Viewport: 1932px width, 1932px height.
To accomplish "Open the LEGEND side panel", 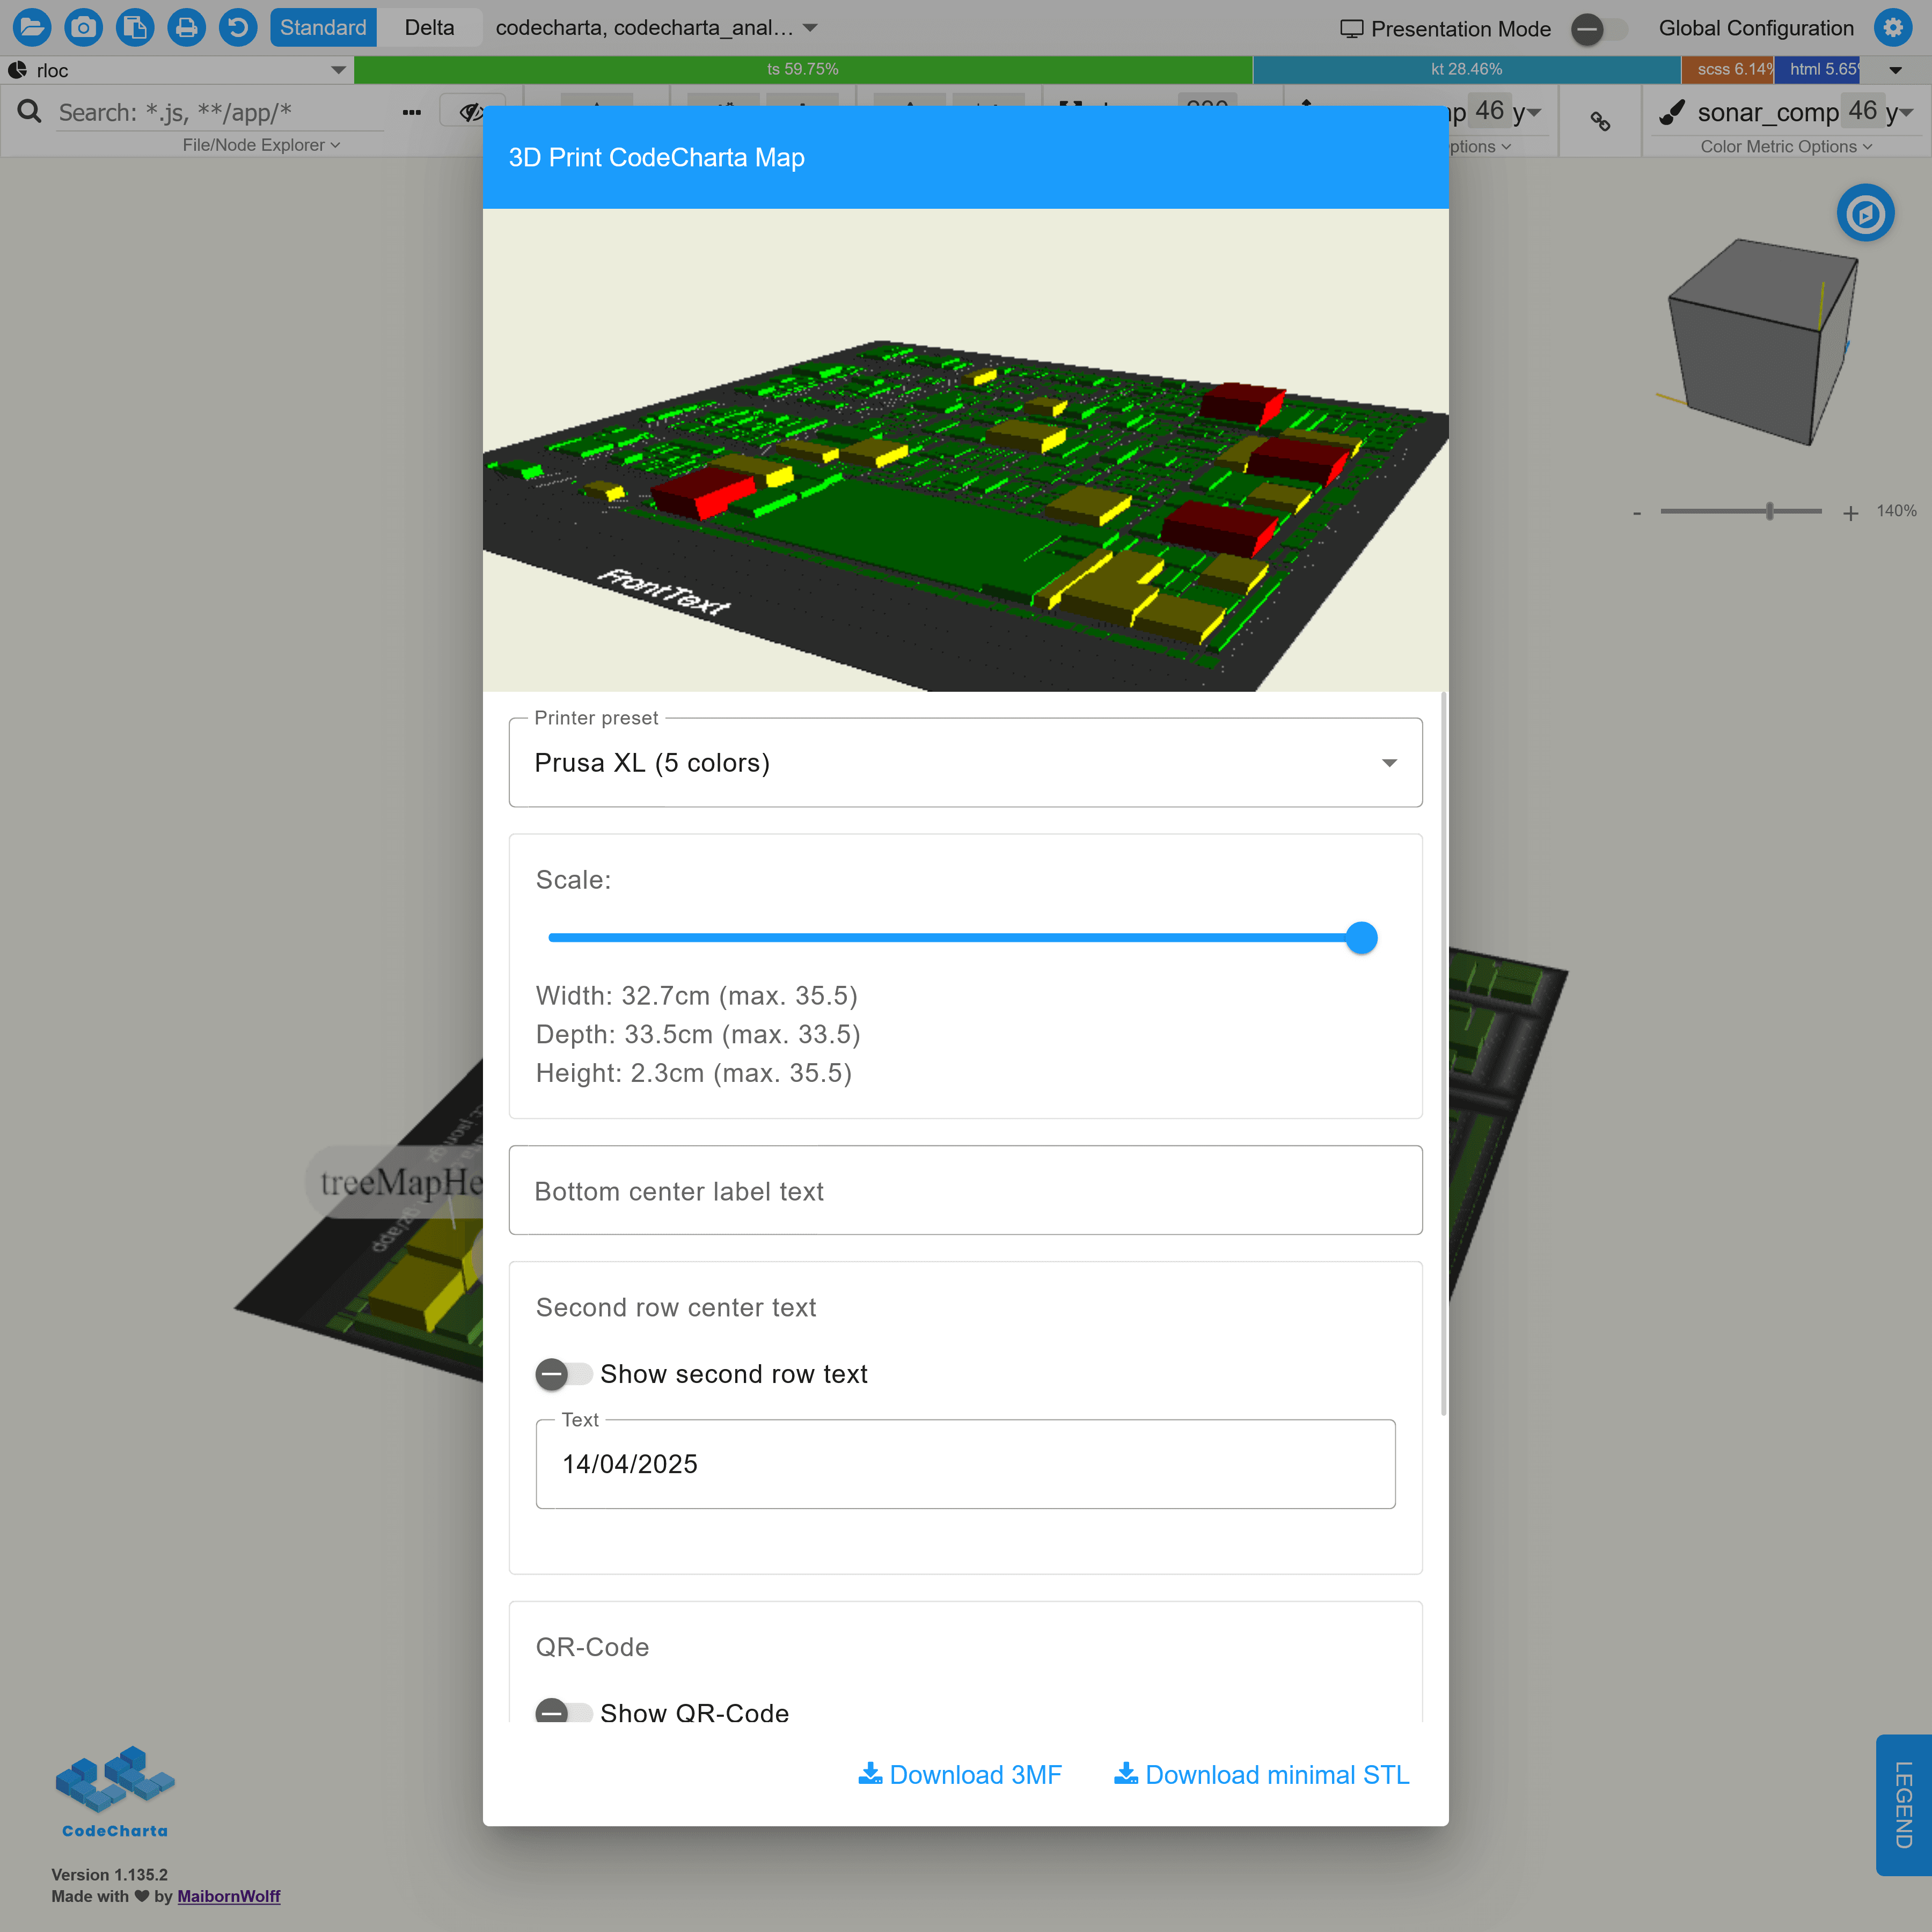I will tap(1903, 1804).
